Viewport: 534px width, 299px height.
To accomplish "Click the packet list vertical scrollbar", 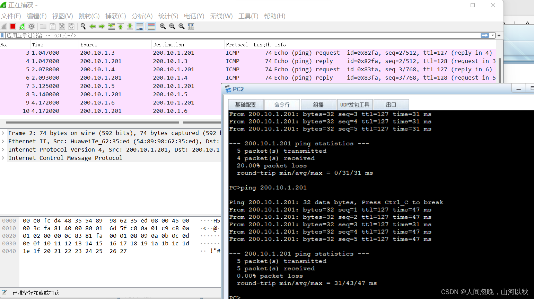I will click(499, 69).
